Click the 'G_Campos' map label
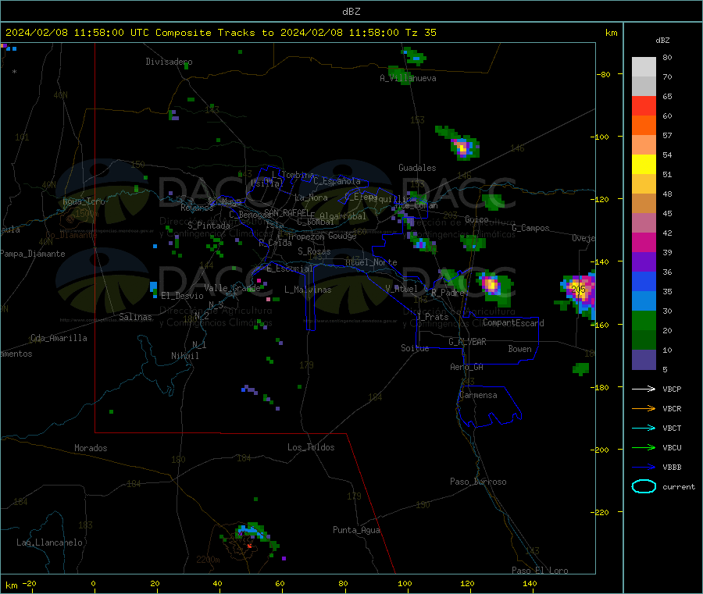This screenshot has height=594, width=703. [530, 228]
